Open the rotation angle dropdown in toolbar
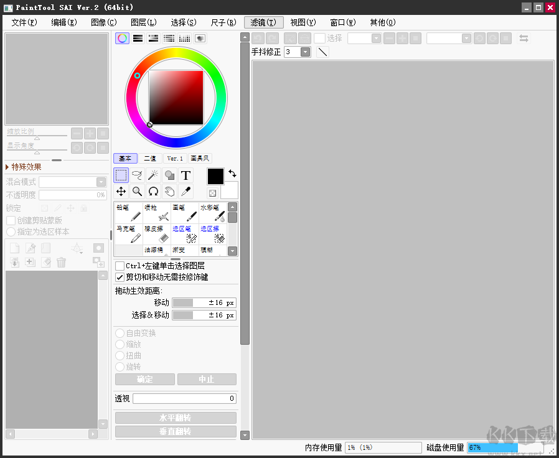This screenshot has height=458, width=559. pyautogui.click(x=466, y=38)
